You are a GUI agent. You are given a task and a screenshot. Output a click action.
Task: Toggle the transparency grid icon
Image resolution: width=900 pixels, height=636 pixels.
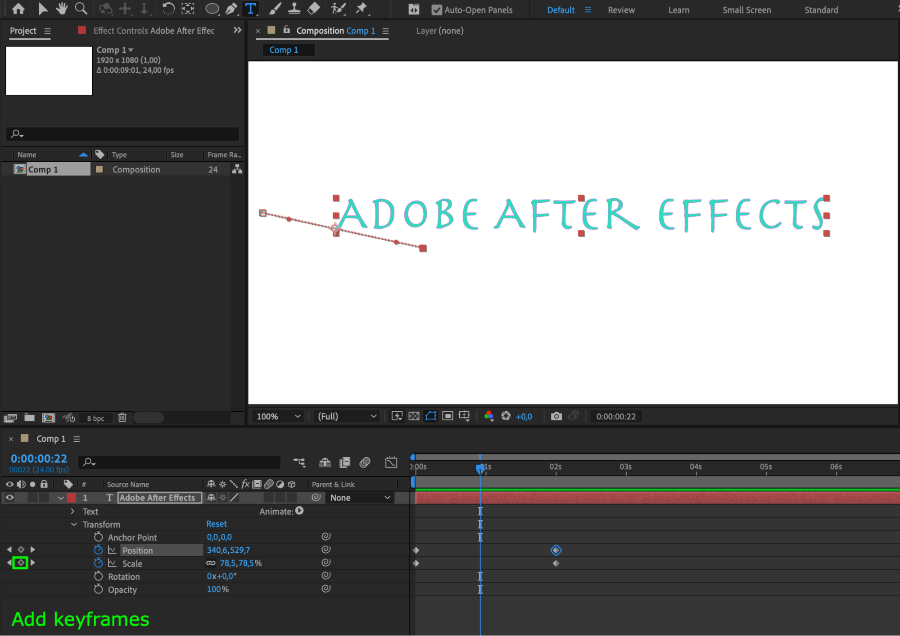click(x=414, y=416)
